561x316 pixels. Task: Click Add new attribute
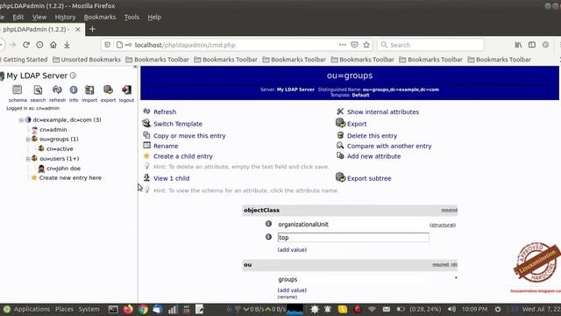click(374, 156)
